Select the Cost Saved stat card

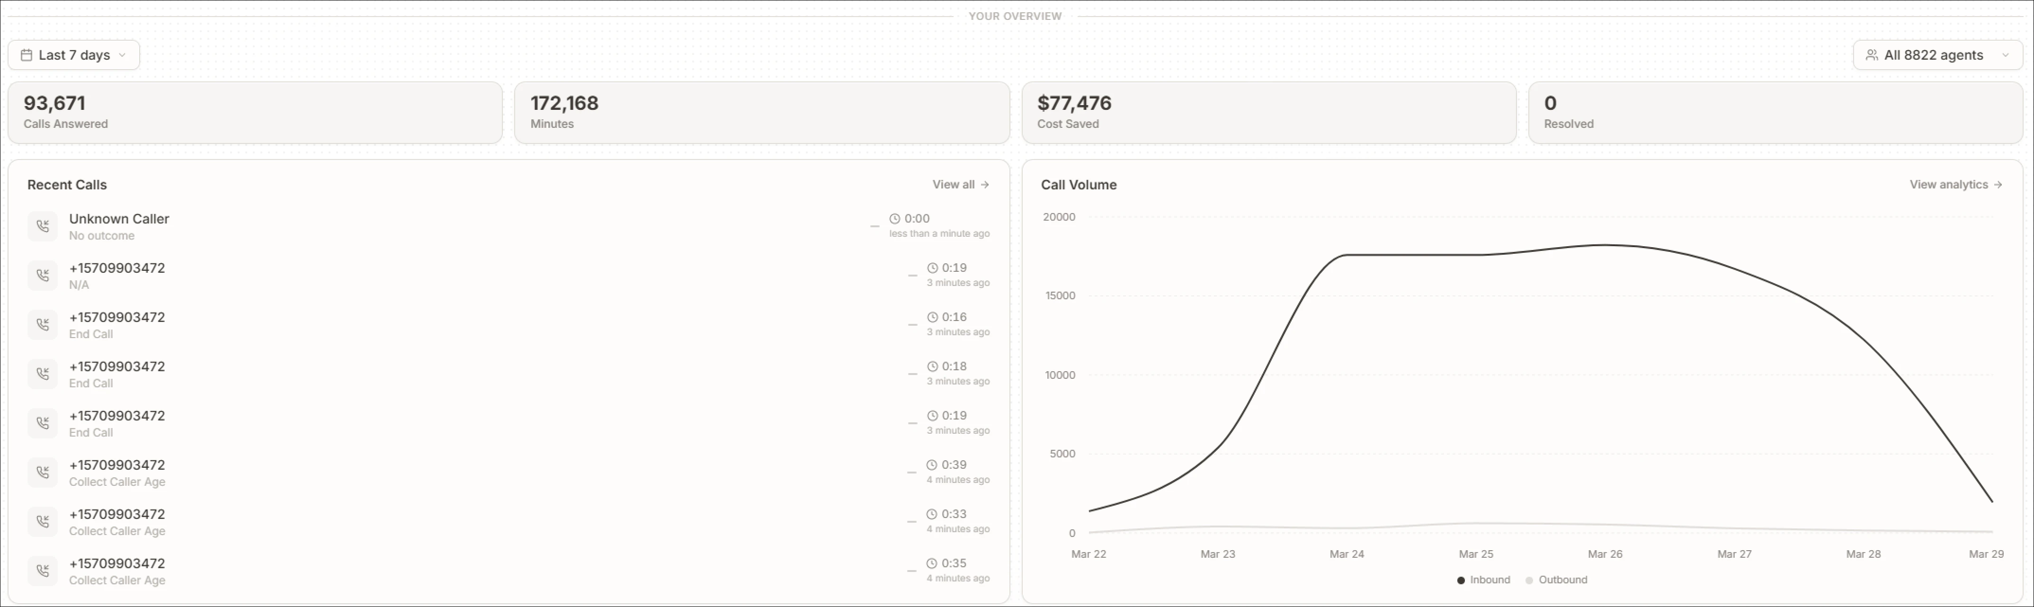coord(1268,113)
